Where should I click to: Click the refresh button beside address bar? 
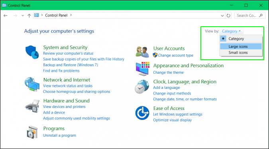pyautogui.click(x=228, y=16)
